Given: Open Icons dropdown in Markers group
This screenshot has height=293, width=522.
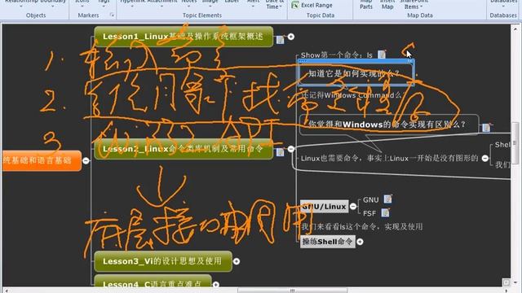Looking at the screenshot, I should coord(82,6).
